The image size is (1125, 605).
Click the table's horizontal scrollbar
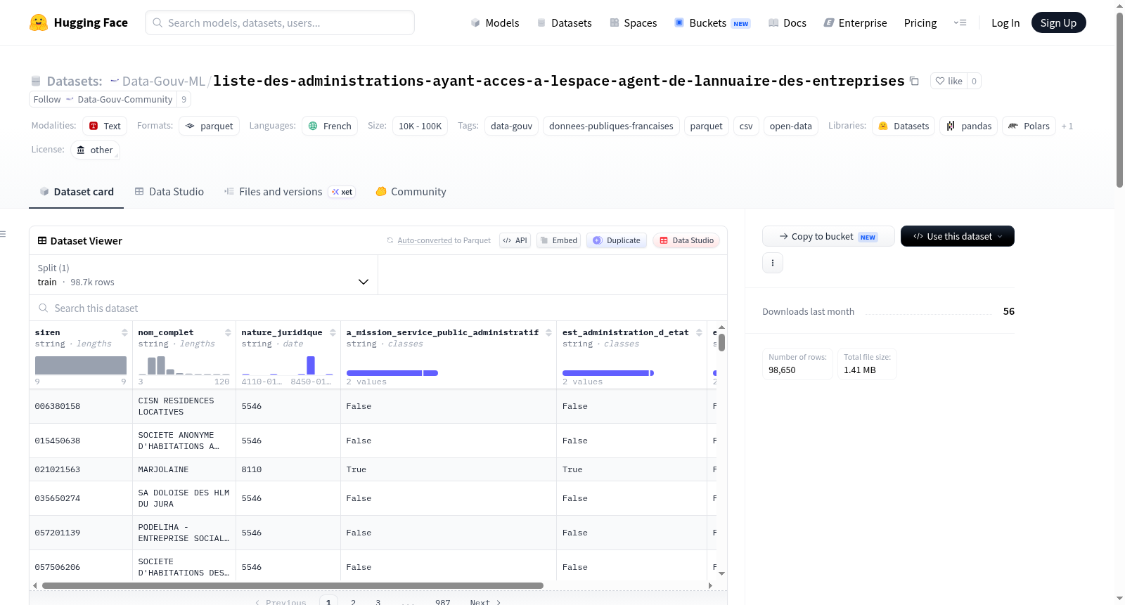click(x=292, y=585)
